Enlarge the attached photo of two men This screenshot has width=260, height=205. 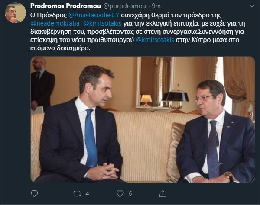pos(143,119)
